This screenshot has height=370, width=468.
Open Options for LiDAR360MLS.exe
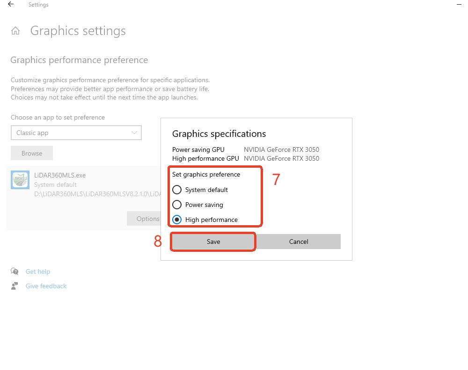144,218
